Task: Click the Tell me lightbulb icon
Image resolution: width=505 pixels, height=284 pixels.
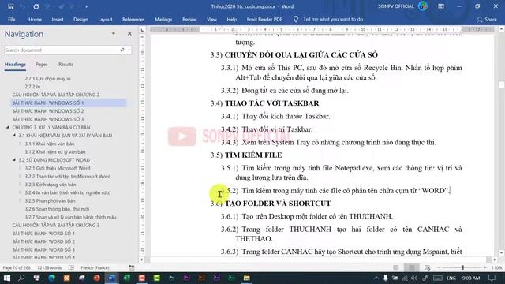Action: [296, 19]
